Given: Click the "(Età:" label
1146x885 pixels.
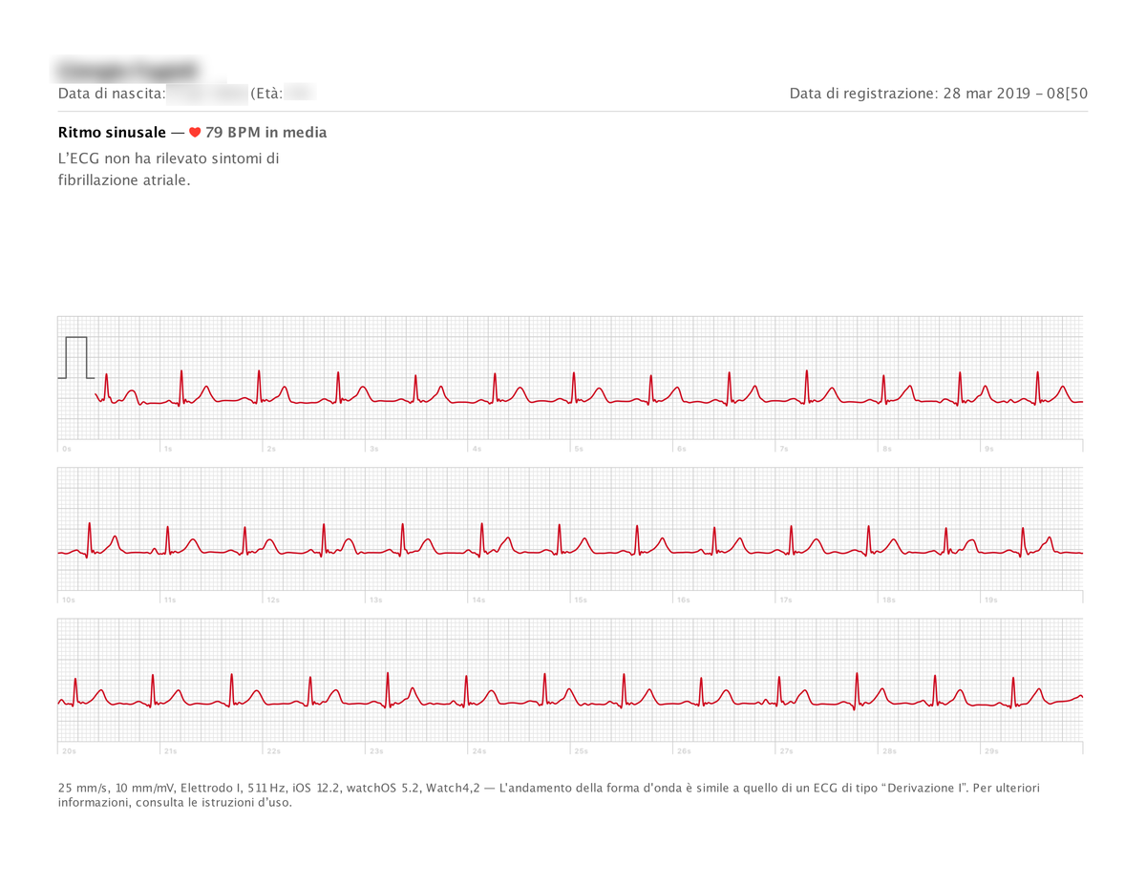Looking at the screenshot, I should (x=266, y=94).
